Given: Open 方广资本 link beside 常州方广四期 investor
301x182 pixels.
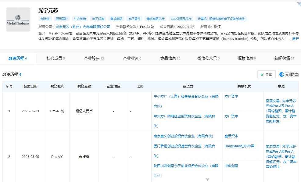Looking at the screenshot, I should click(231, 116).
